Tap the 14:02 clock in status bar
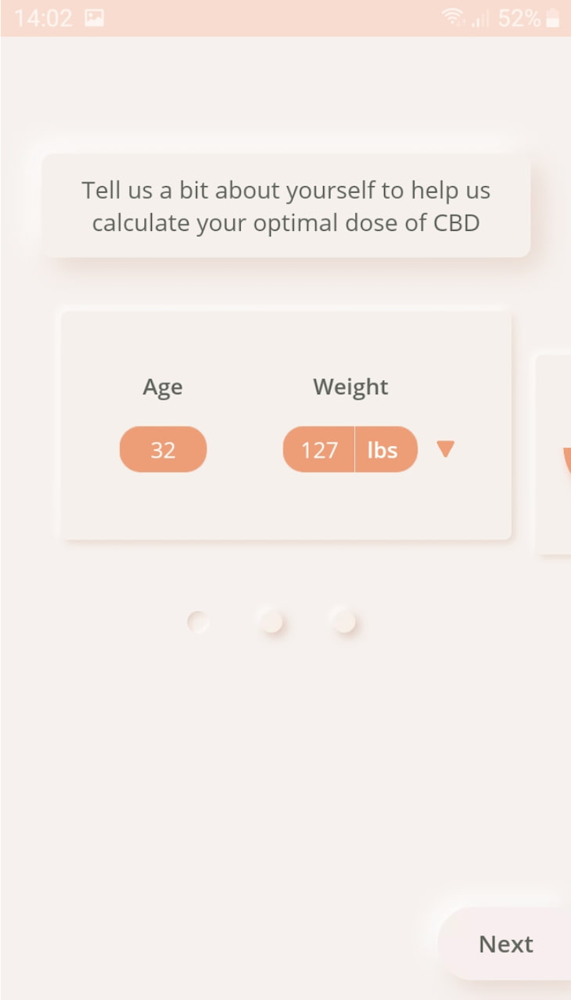 (42, 18)
